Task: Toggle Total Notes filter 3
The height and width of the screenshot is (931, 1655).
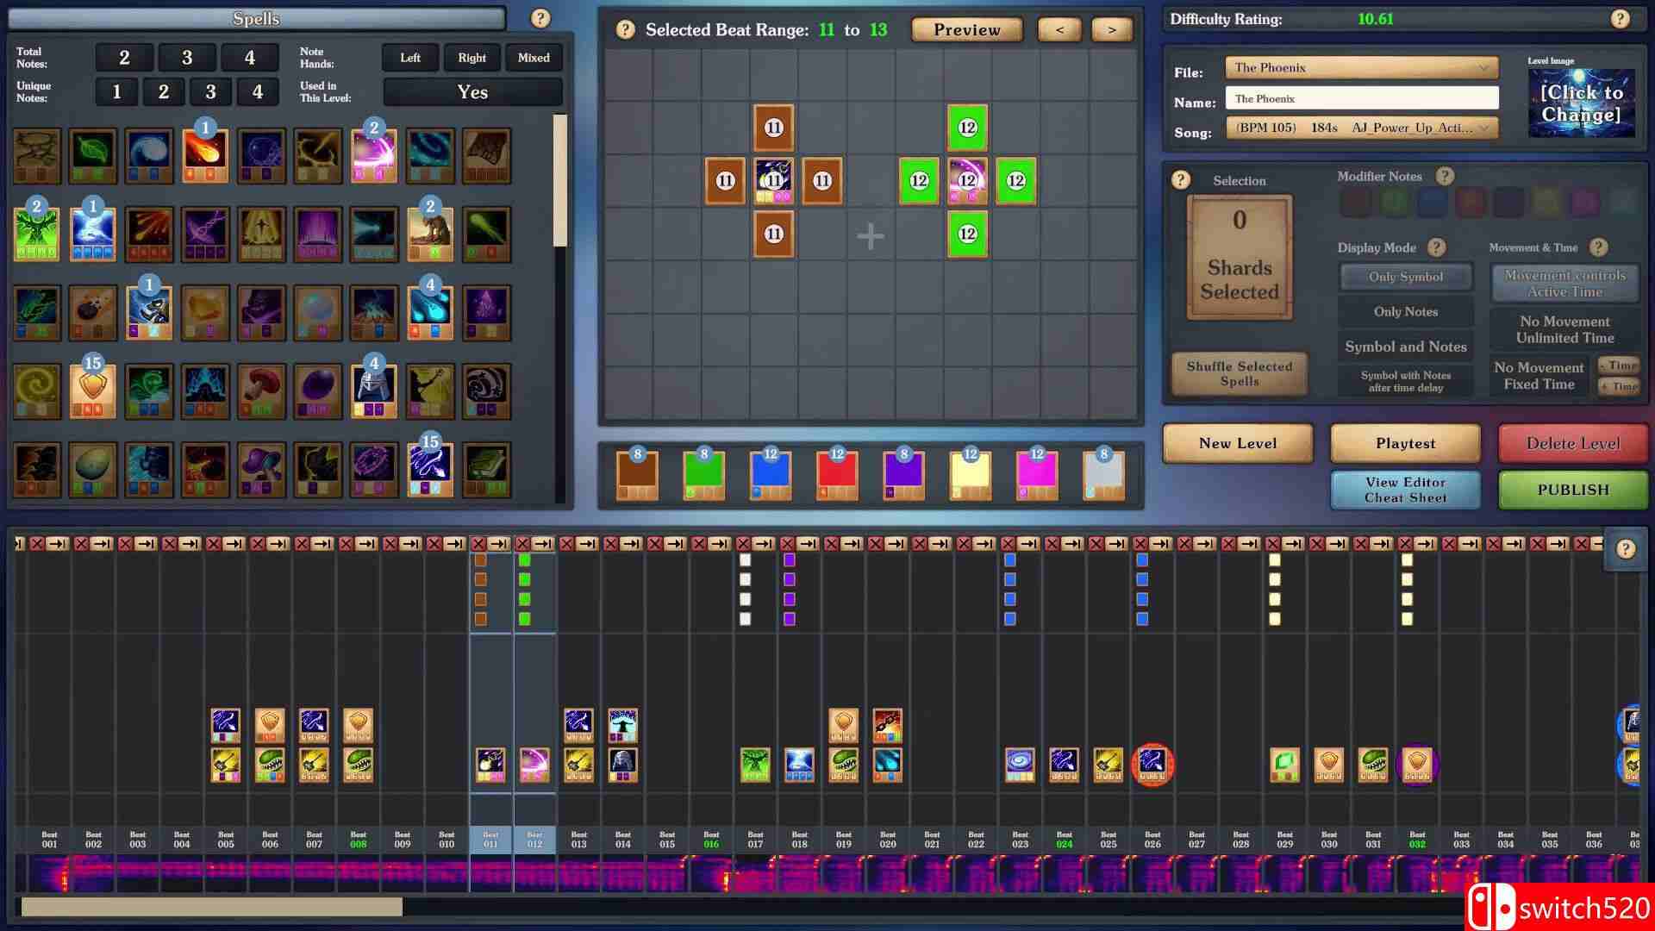Action: coord(187,58)
